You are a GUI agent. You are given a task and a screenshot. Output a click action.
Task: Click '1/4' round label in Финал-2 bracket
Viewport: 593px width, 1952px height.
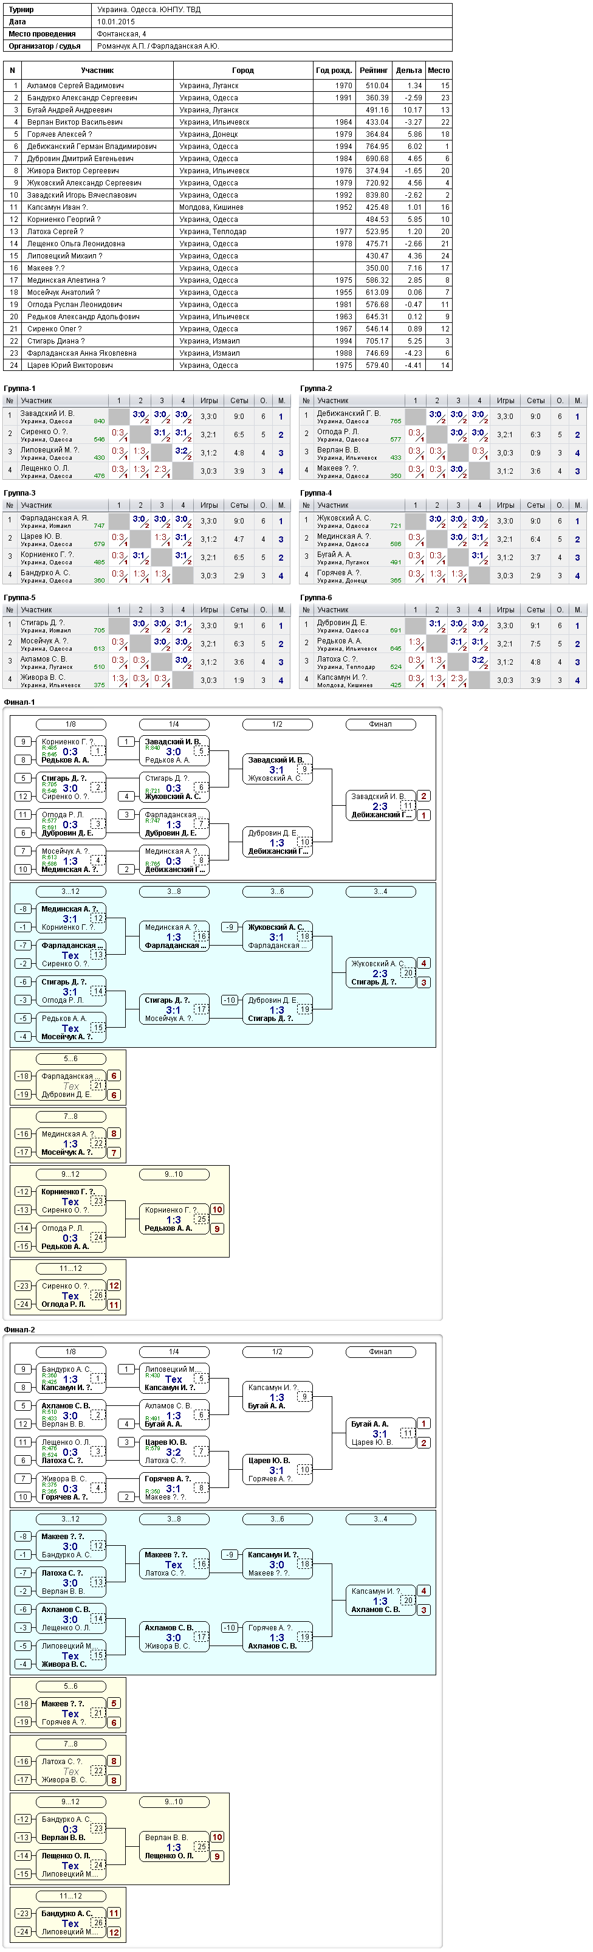pyautogui.click(x=173, y=1352)
